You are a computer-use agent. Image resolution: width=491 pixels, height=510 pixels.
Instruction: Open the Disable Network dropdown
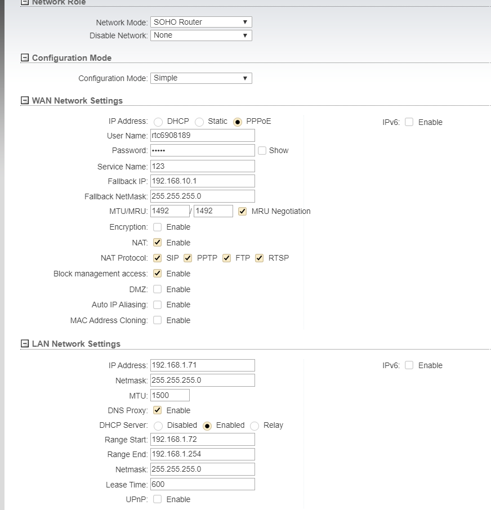[201, 35]
